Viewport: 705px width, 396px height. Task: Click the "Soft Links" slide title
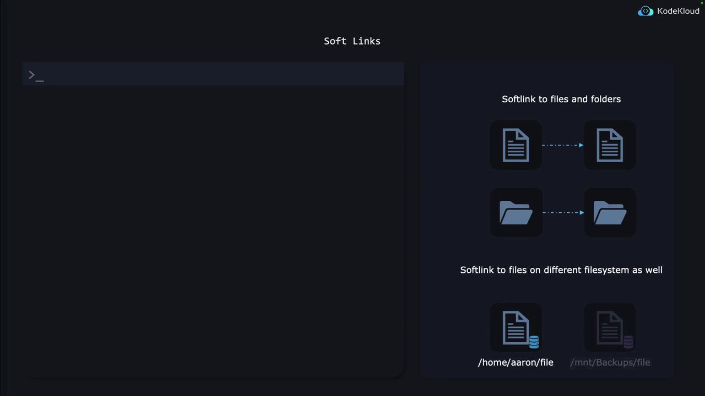coord(352,41)
